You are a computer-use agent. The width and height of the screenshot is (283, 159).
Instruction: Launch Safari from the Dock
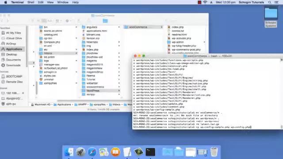(x=92, y=152)
